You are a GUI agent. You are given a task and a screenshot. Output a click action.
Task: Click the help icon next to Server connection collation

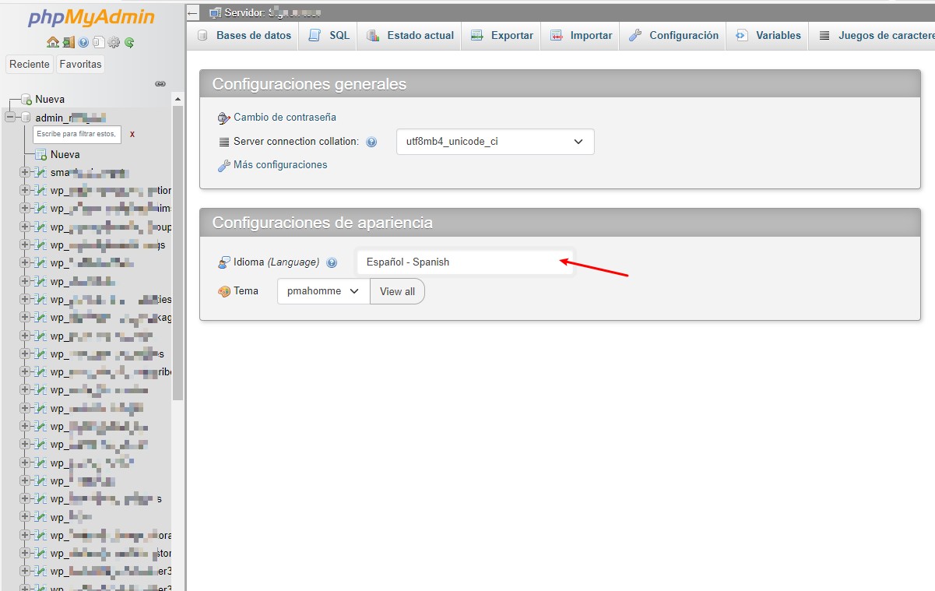coord(371,142)
